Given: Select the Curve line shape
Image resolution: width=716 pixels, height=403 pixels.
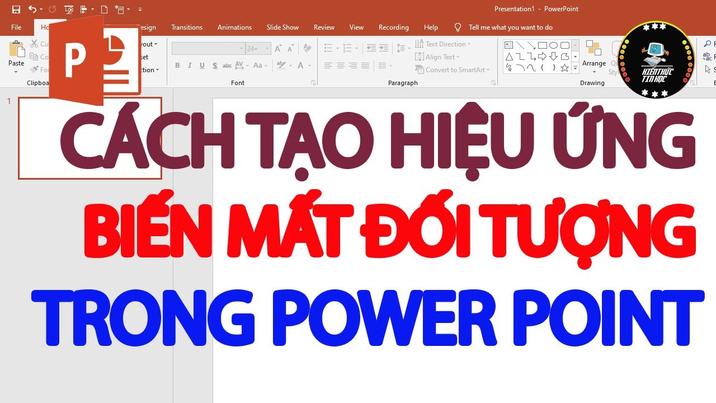Looking at the screenshot, I should (531, 68).
